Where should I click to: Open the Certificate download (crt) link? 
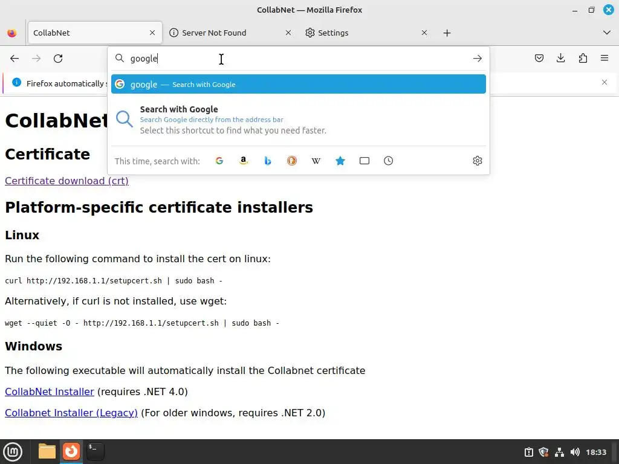(x=66, y=181)
